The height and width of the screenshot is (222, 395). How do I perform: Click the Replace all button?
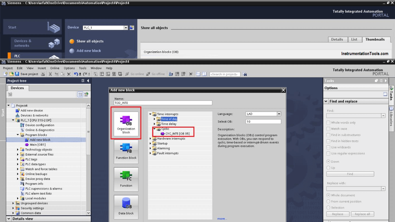[362, 214]
